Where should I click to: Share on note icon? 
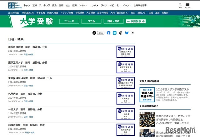(x=132, y=33)
